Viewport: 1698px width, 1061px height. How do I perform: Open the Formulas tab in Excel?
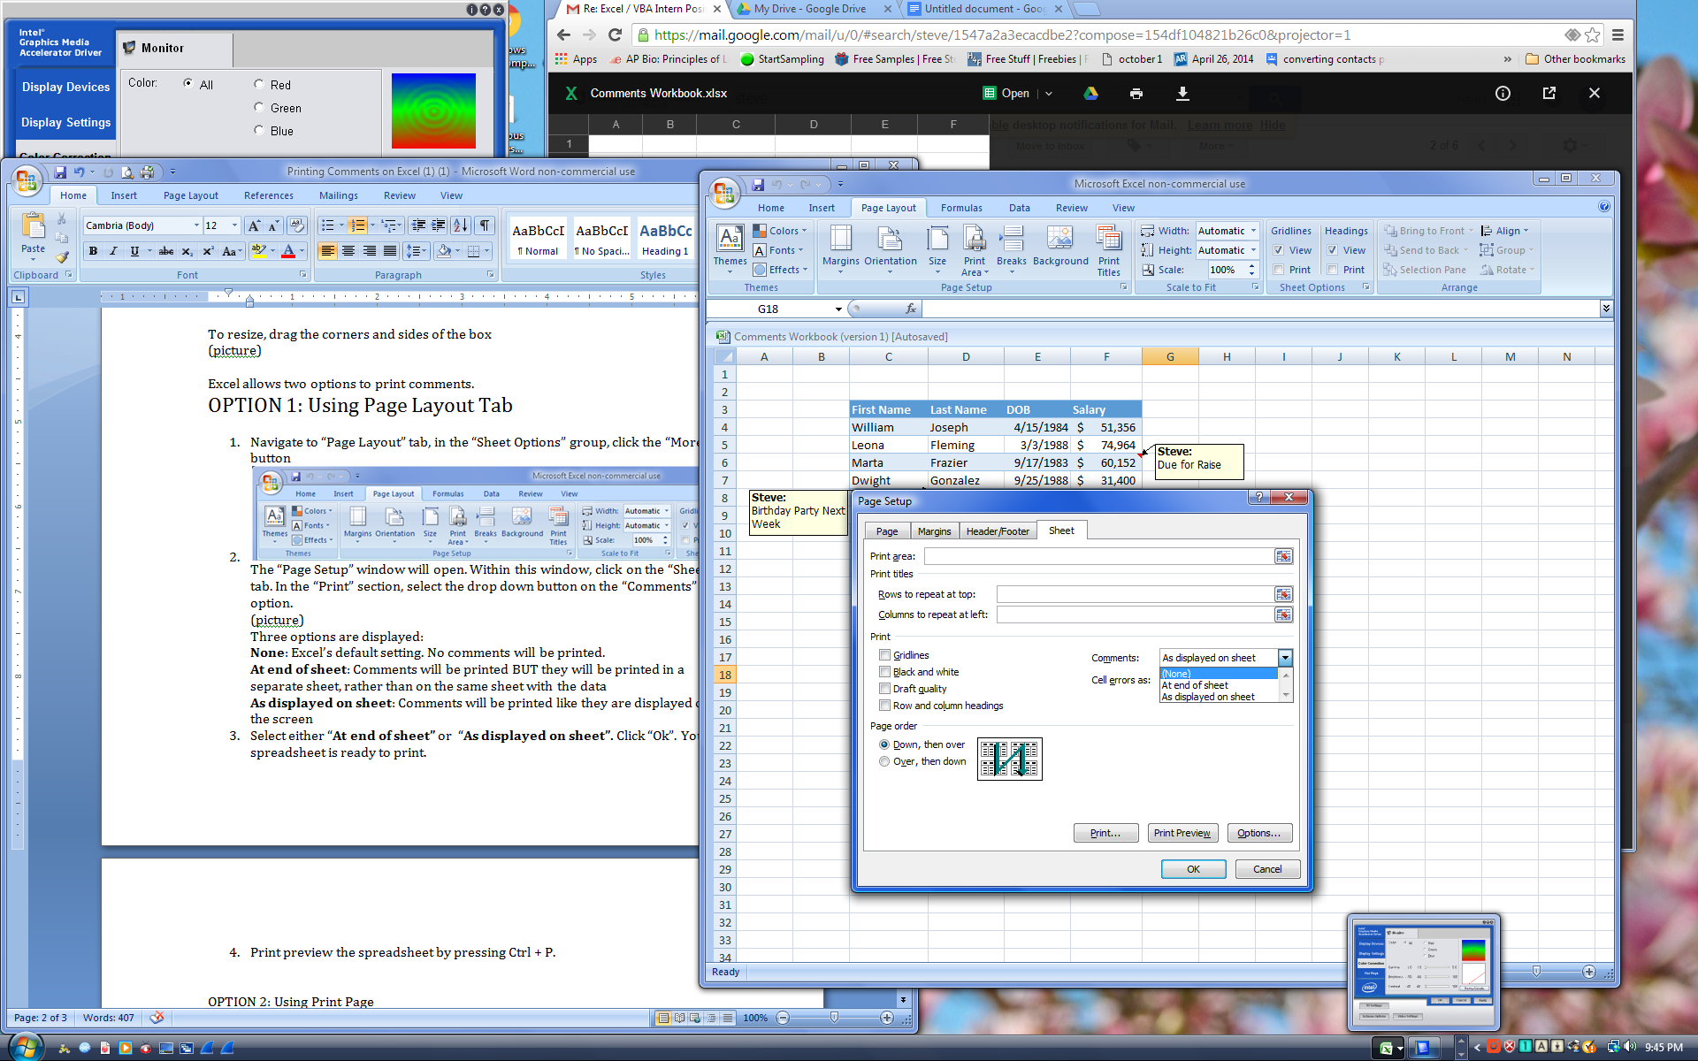(961, 208)
